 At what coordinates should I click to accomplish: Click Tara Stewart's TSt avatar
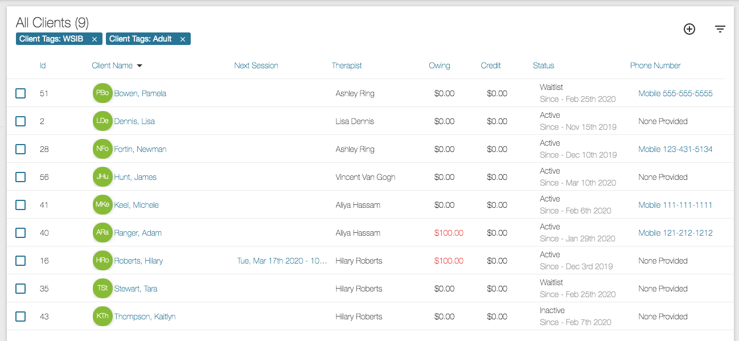coord(102,288)
